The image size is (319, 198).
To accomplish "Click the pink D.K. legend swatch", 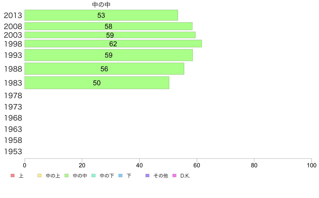I will pyautogui.click(x=174, y=176).
